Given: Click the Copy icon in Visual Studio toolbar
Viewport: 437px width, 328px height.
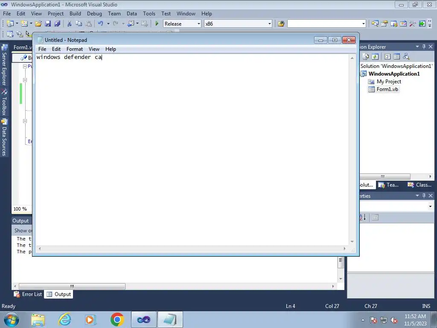Looking at the screenshot, I should point(79,24).
